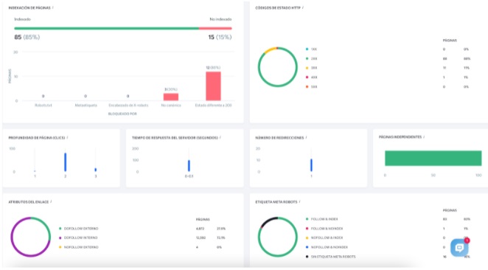Viewport: 488px width, 270px height.
Task: Click the Follow & Noindex legend entry
Action: click(x=324, y=229)
